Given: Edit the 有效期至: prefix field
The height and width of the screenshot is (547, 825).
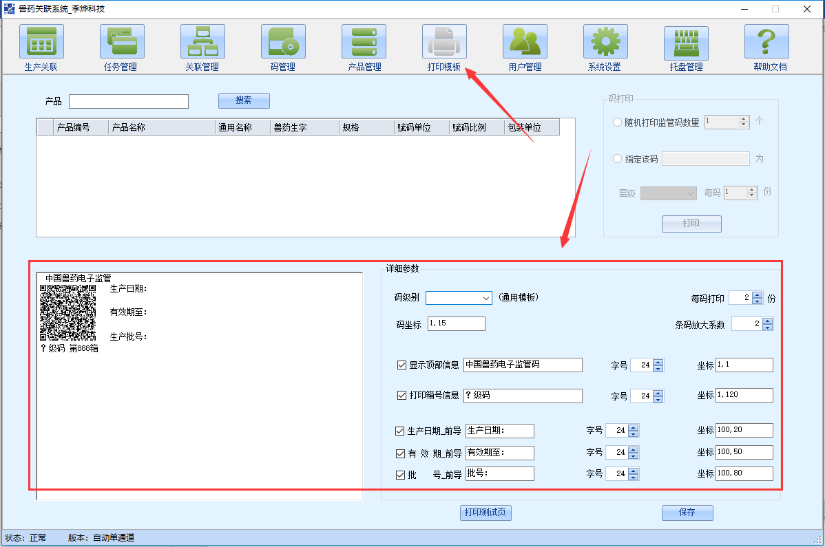Looking at the screenshot, I should [x=500, y=453].
